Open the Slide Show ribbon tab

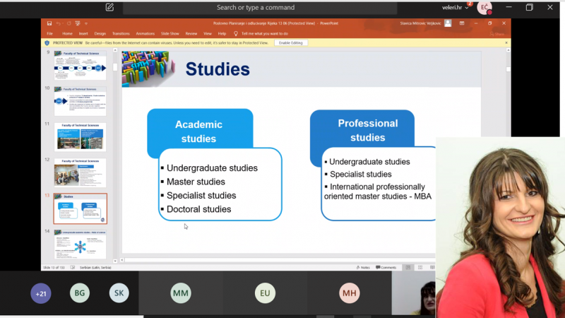coord(169,33)
